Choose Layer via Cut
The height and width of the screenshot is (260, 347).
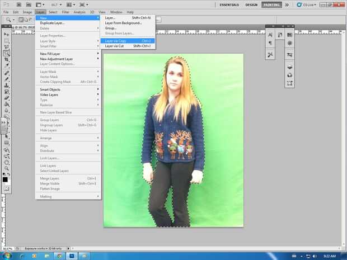128,46
